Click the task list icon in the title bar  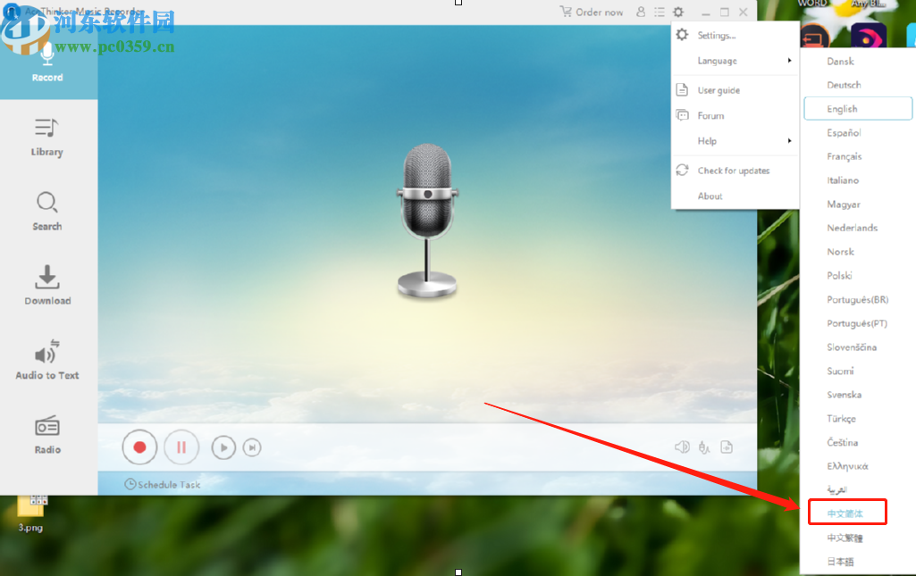coord(660,12)
